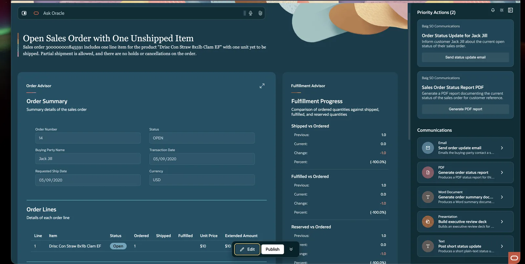
Task: Click Send status update email button
Action: tap(465, 57)
